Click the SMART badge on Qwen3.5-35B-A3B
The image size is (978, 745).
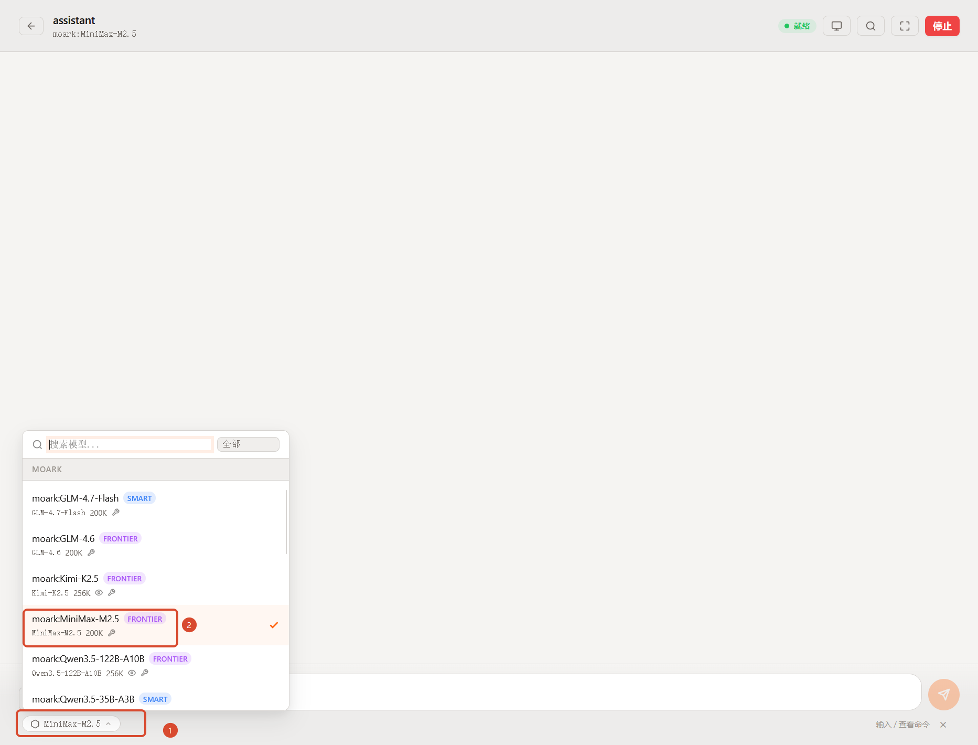(x=155, y=699)
